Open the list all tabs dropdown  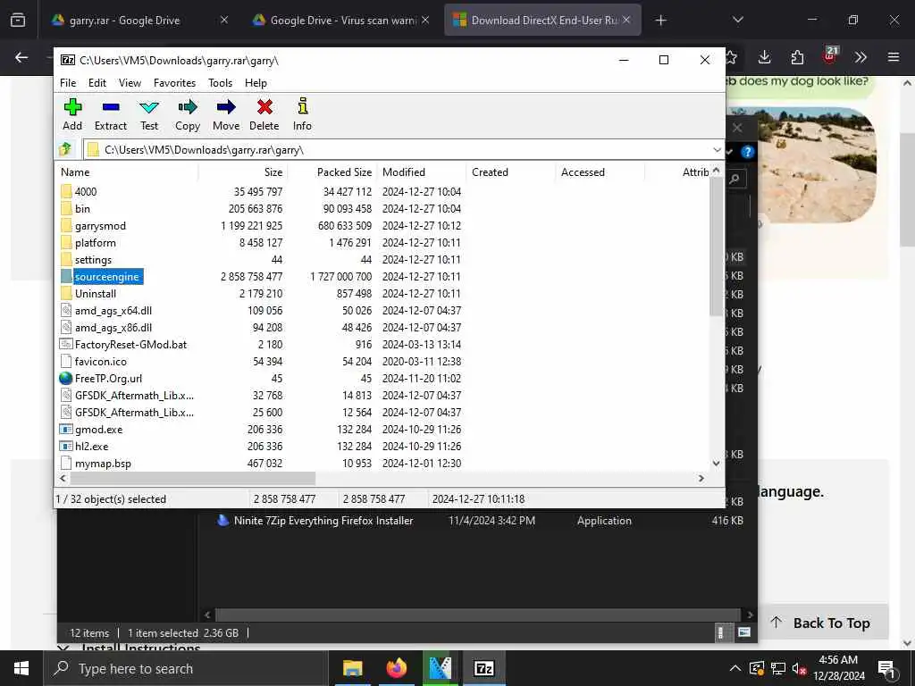click(737, 20)
